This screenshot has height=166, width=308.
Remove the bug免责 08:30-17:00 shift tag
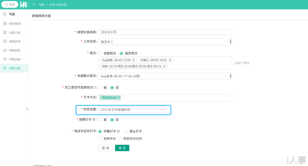pyautogui.click(x=133, y=60)
